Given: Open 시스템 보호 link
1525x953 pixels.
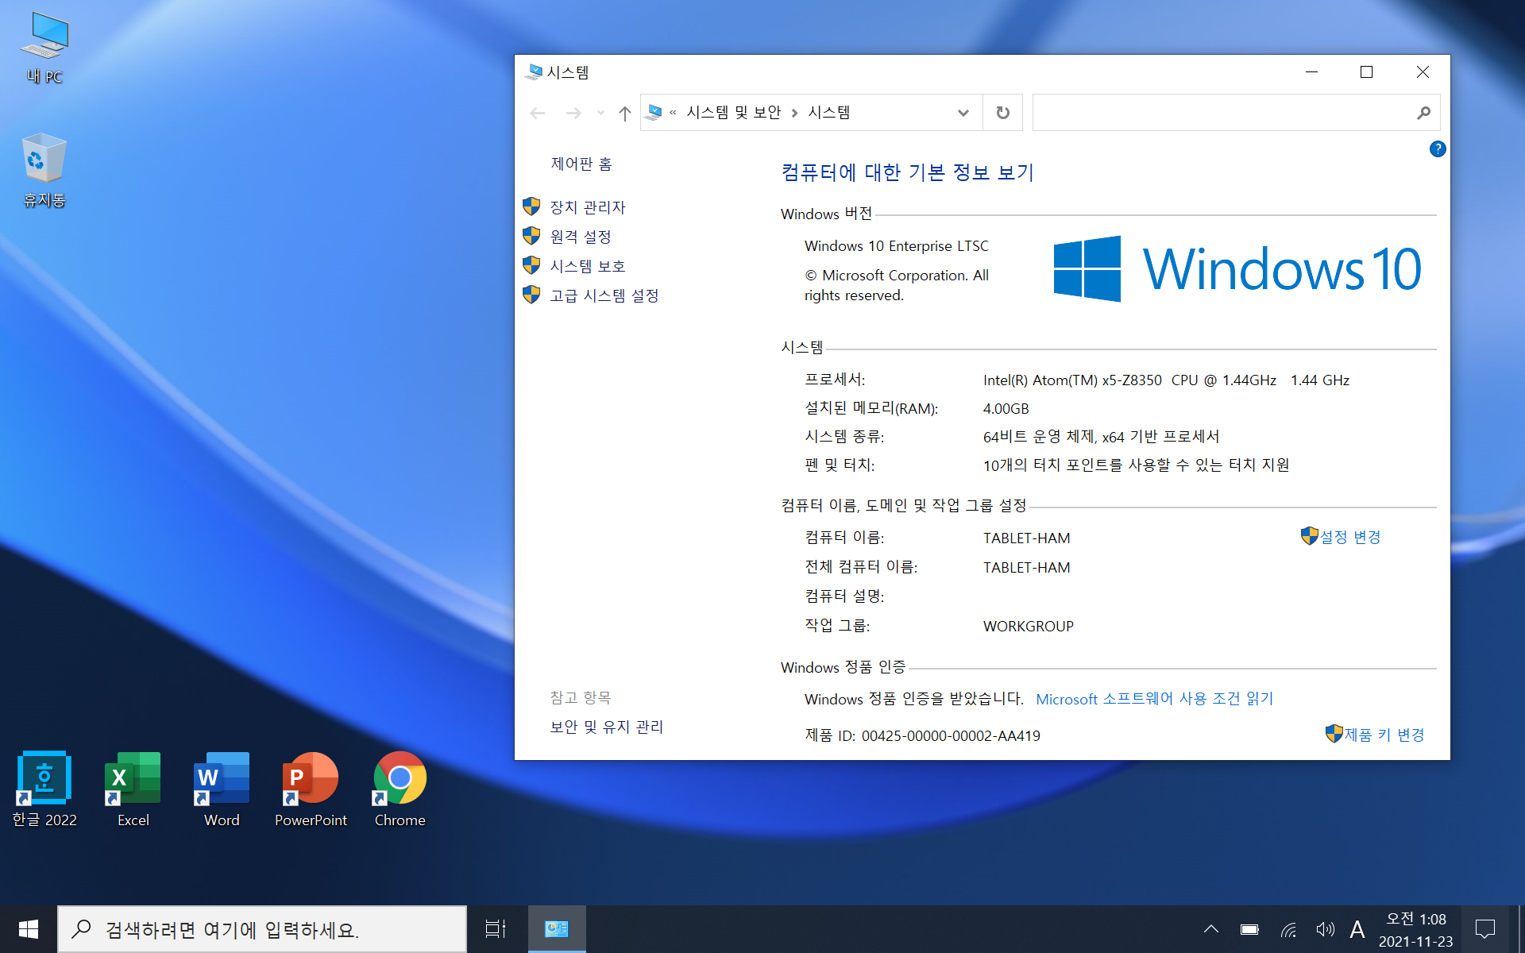Looking at the screenshot, I should [588, 266].
